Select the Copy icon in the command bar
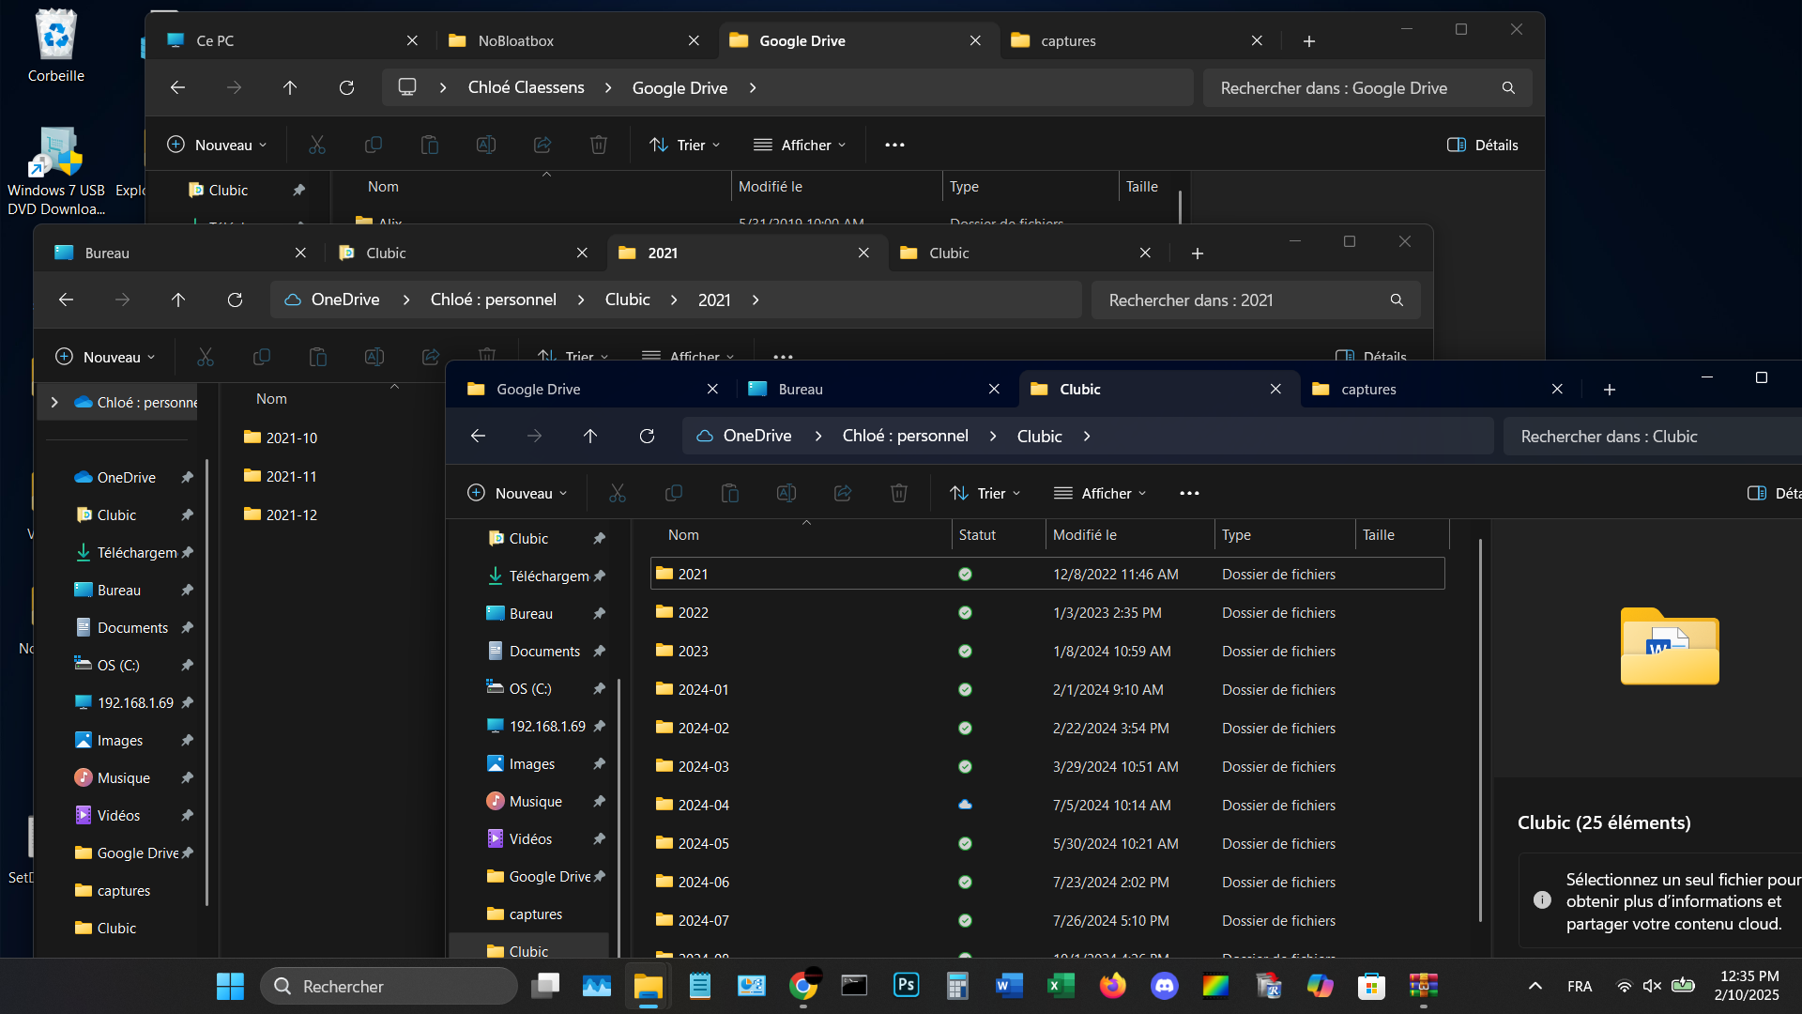This screenshot has width=1802, height=1014. pyautogui.click(x=674, y=493)
